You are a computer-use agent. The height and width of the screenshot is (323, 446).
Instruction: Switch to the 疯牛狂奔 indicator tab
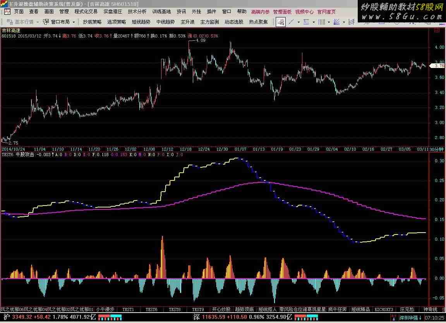click(337, 309)
